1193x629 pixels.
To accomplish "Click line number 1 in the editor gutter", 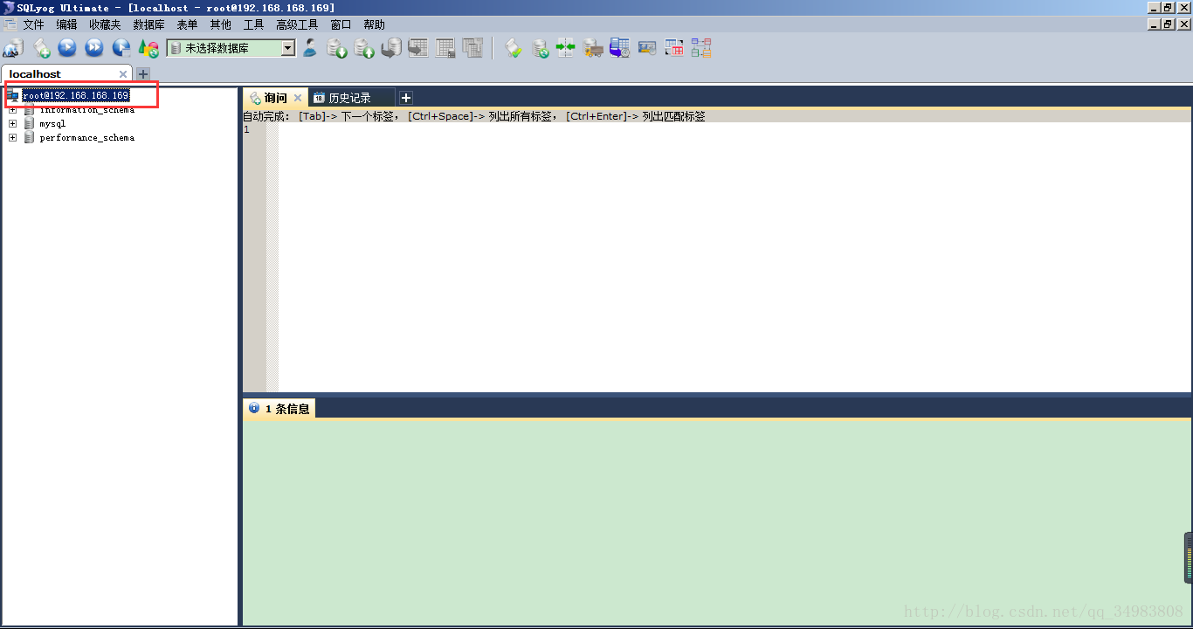I will (246, 129).
